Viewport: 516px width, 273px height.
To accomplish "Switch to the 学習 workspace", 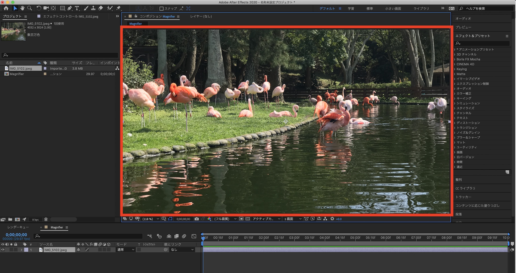I will point(351,9).
